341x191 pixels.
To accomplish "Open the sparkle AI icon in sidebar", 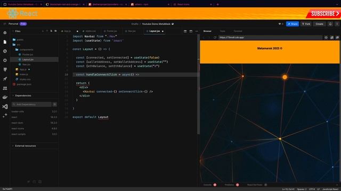I will (x=5, y=116).
